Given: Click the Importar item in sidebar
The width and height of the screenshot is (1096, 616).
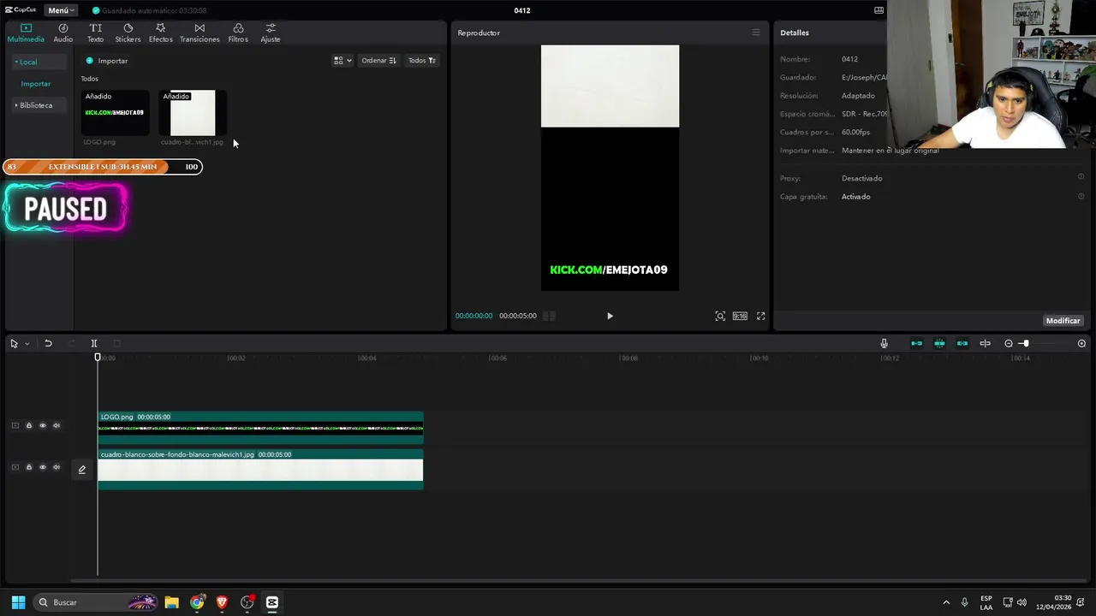Looking at the screenshot, I should pyautogui.click(x=36, y=84).
